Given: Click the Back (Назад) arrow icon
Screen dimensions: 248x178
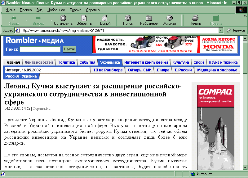Looking at the screenshot, I should [x=14, y=18].
